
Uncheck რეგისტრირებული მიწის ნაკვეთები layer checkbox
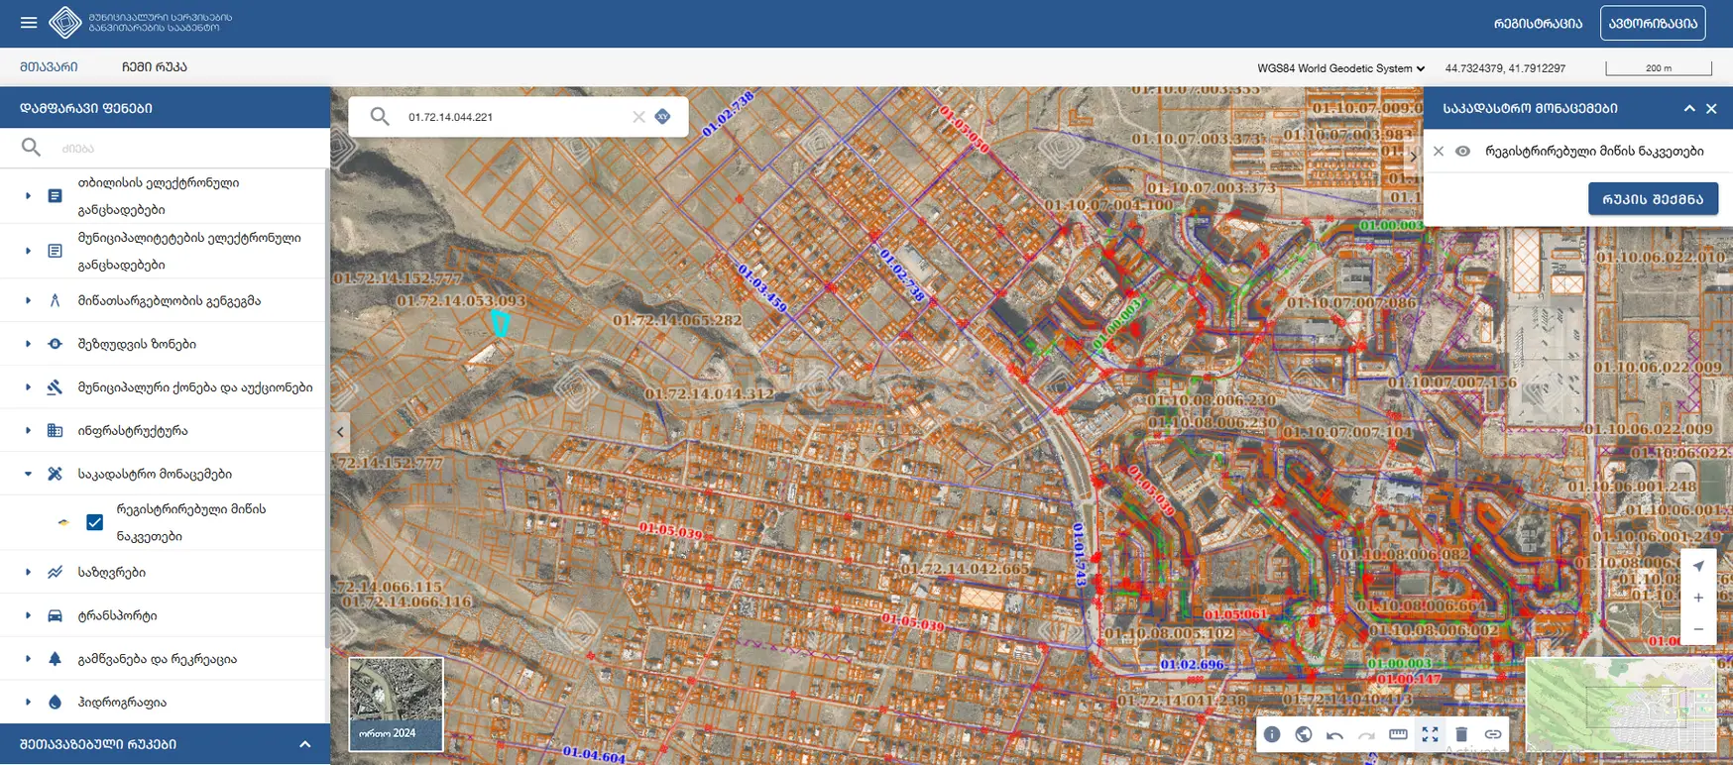click(x=95, y=522)
